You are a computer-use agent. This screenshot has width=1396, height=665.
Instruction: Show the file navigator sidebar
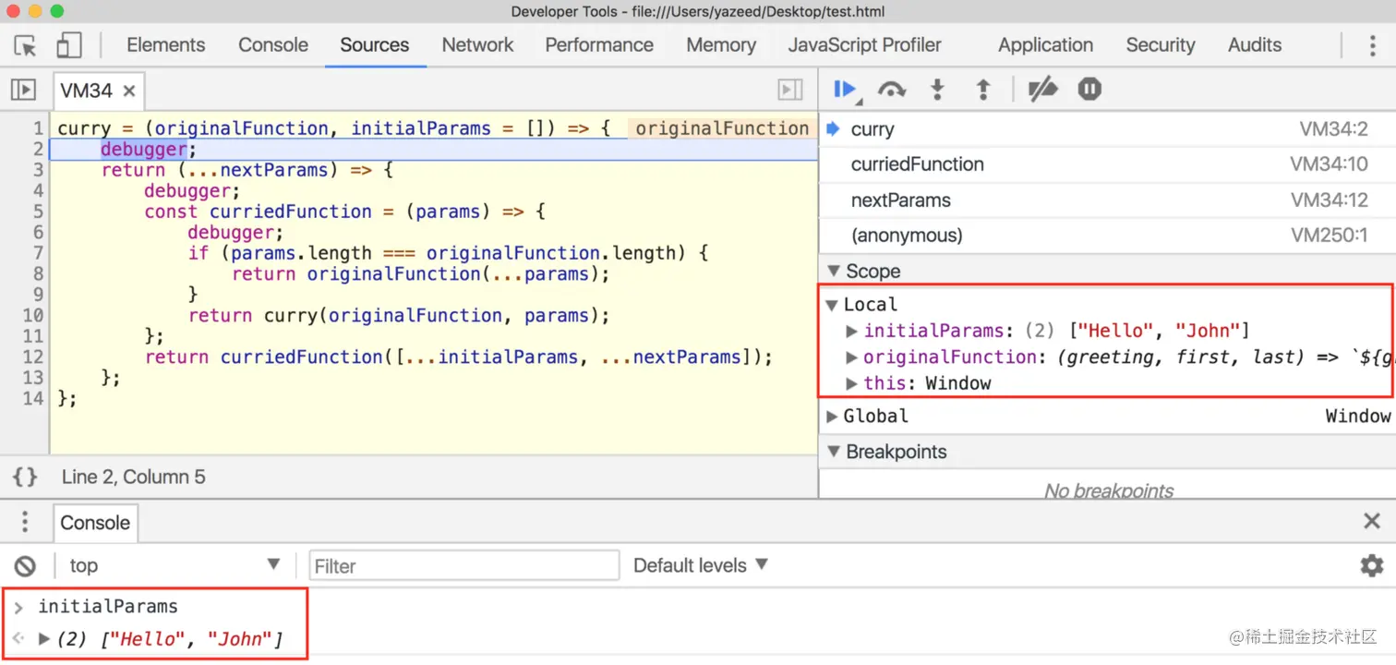click(23, 90)
